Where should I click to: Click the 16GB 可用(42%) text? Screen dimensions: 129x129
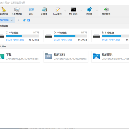pos(111,40)
